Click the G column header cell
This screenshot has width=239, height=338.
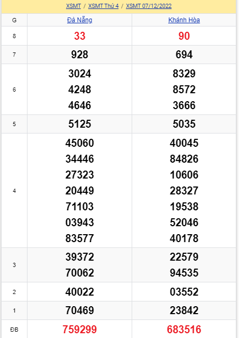click(x=14, y=20)
